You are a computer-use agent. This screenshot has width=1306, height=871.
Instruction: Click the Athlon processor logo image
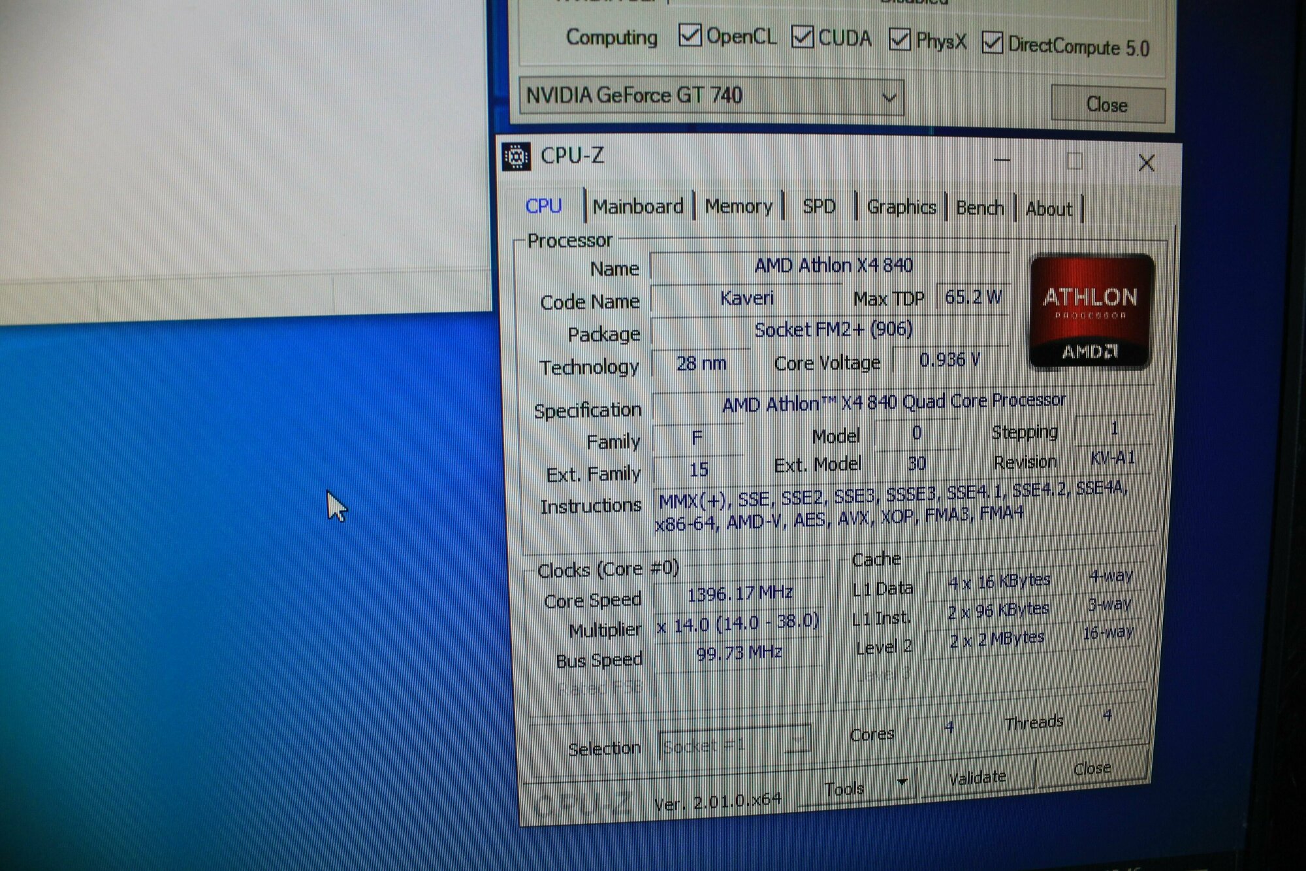1091,312
